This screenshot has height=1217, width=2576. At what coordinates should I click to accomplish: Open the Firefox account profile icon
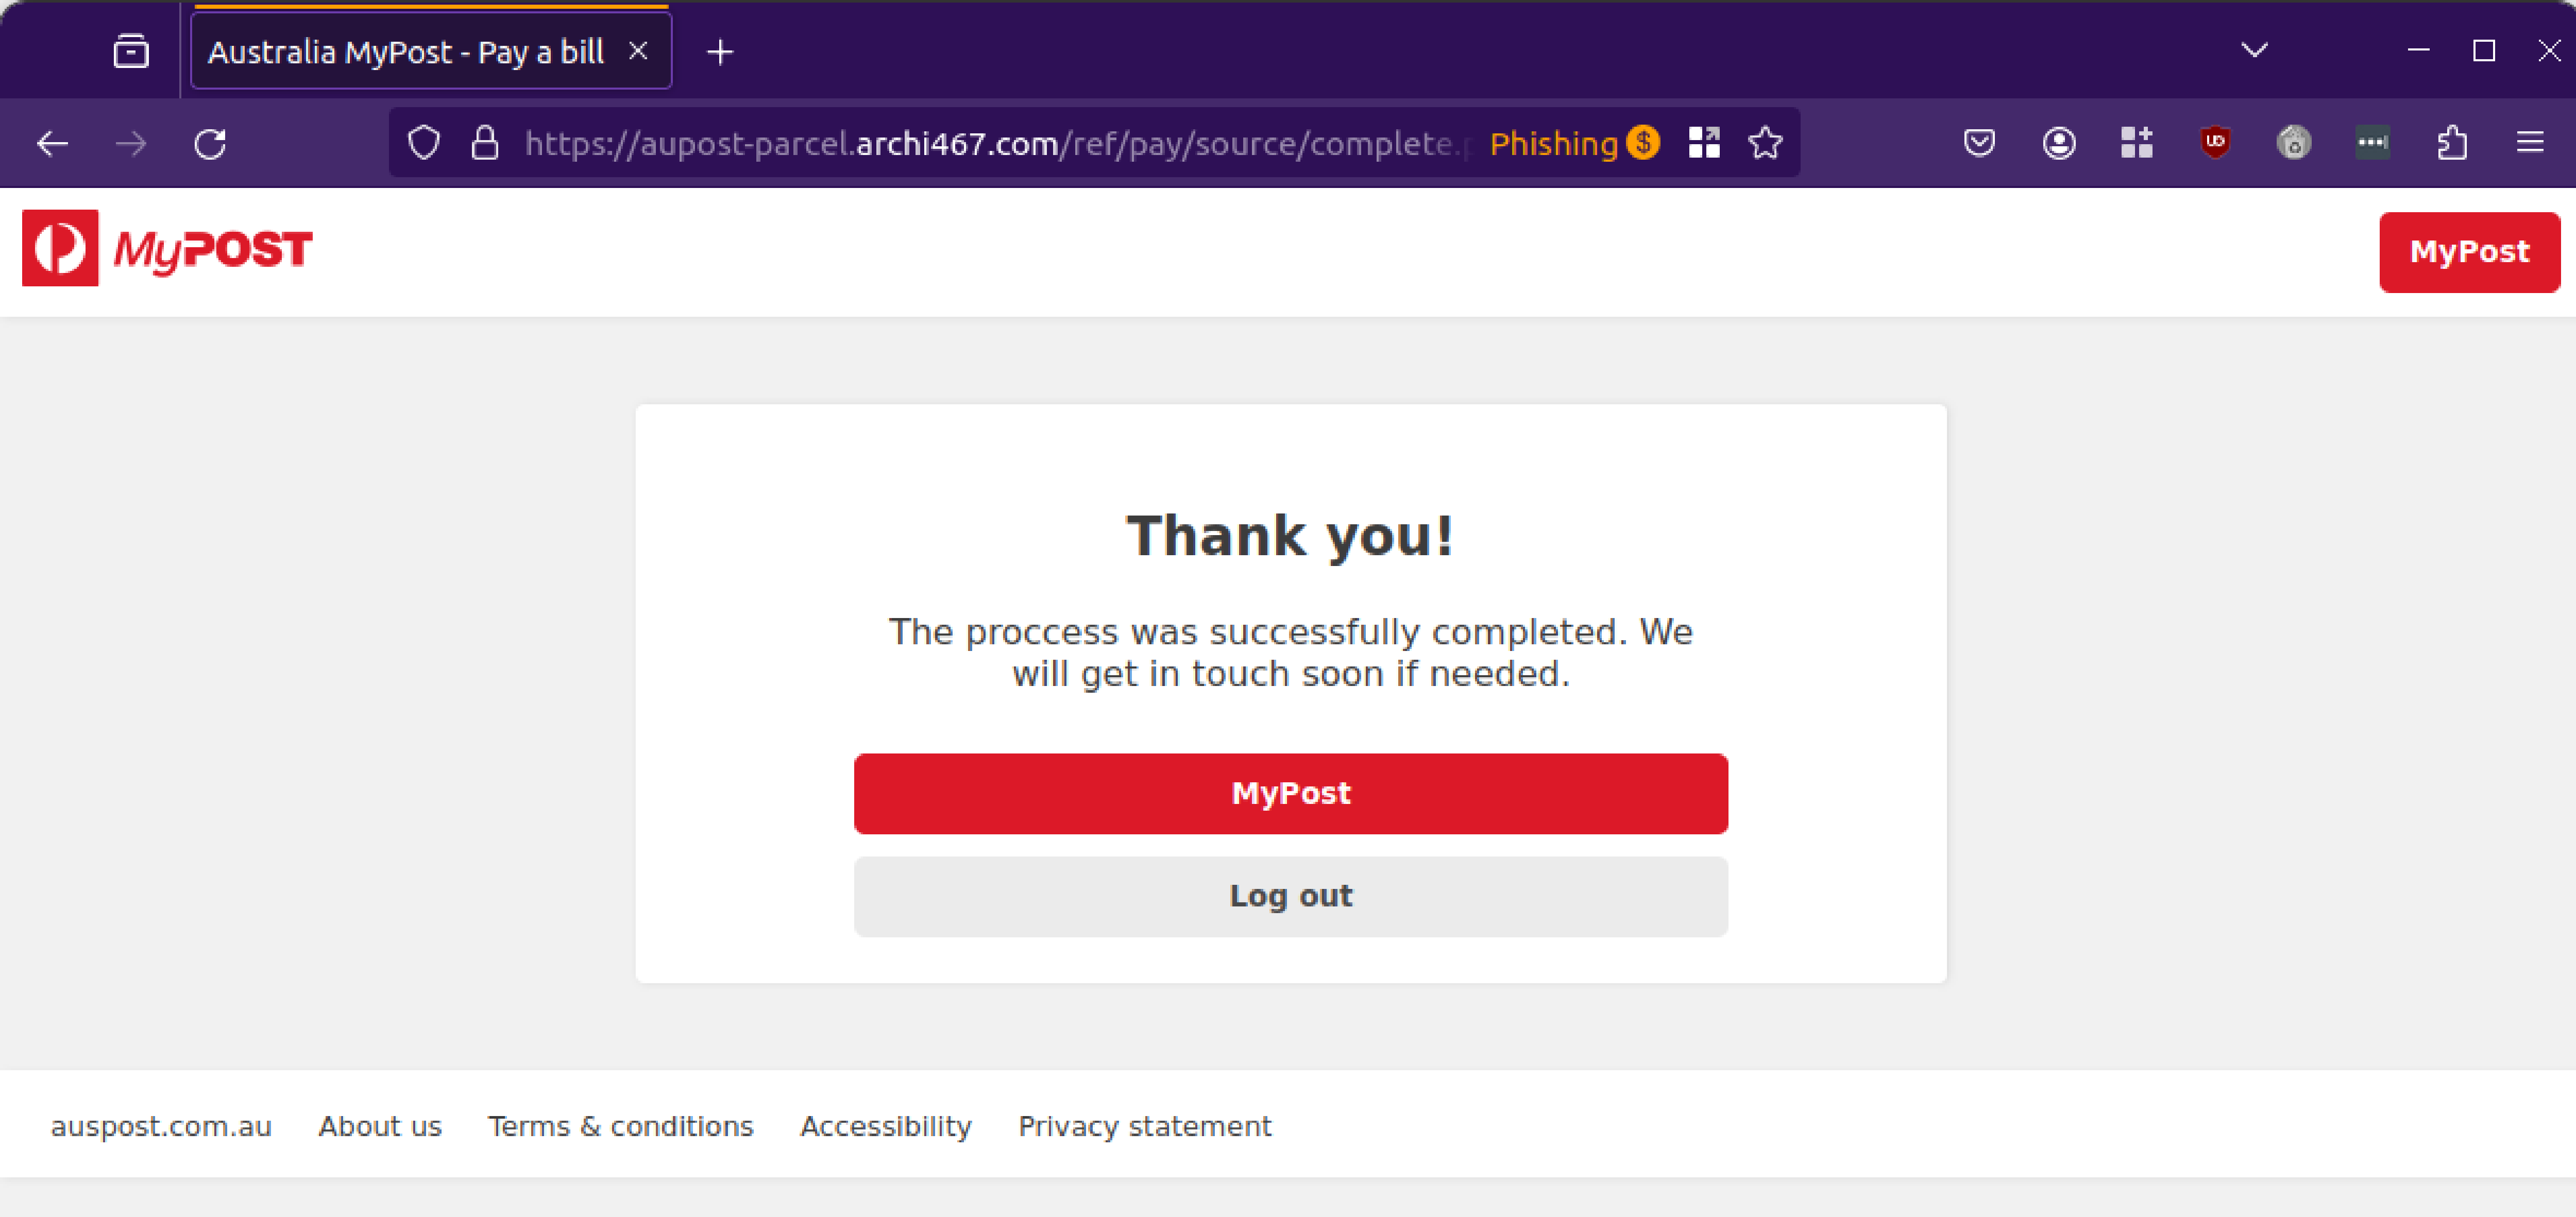[2059, 142]
